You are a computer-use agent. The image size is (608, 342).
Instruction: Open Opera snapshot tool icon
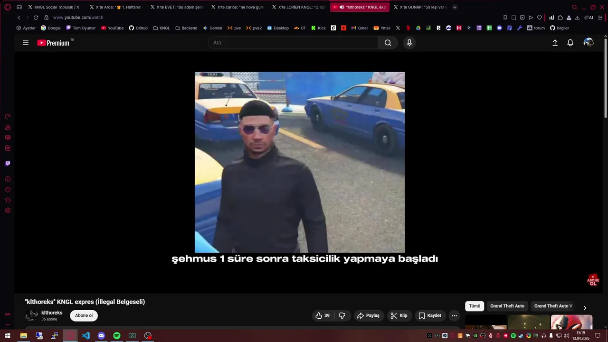pos(513,18)
